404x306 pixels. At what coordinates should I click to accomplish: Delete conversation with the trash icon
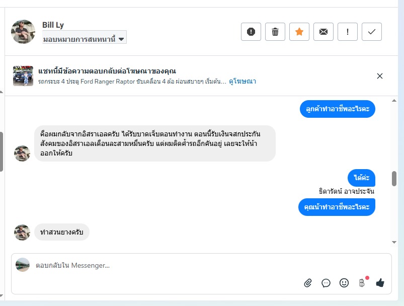275,32
